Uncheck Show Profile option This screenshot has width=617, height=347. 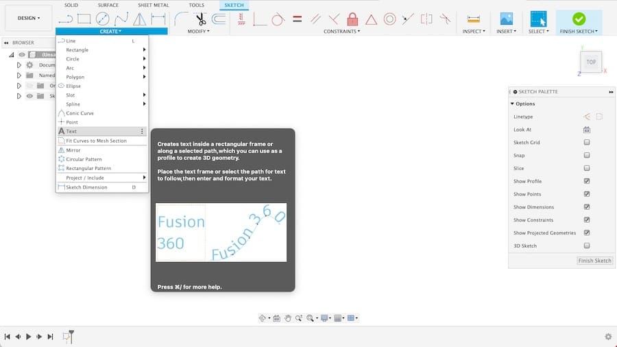[587, 181]
